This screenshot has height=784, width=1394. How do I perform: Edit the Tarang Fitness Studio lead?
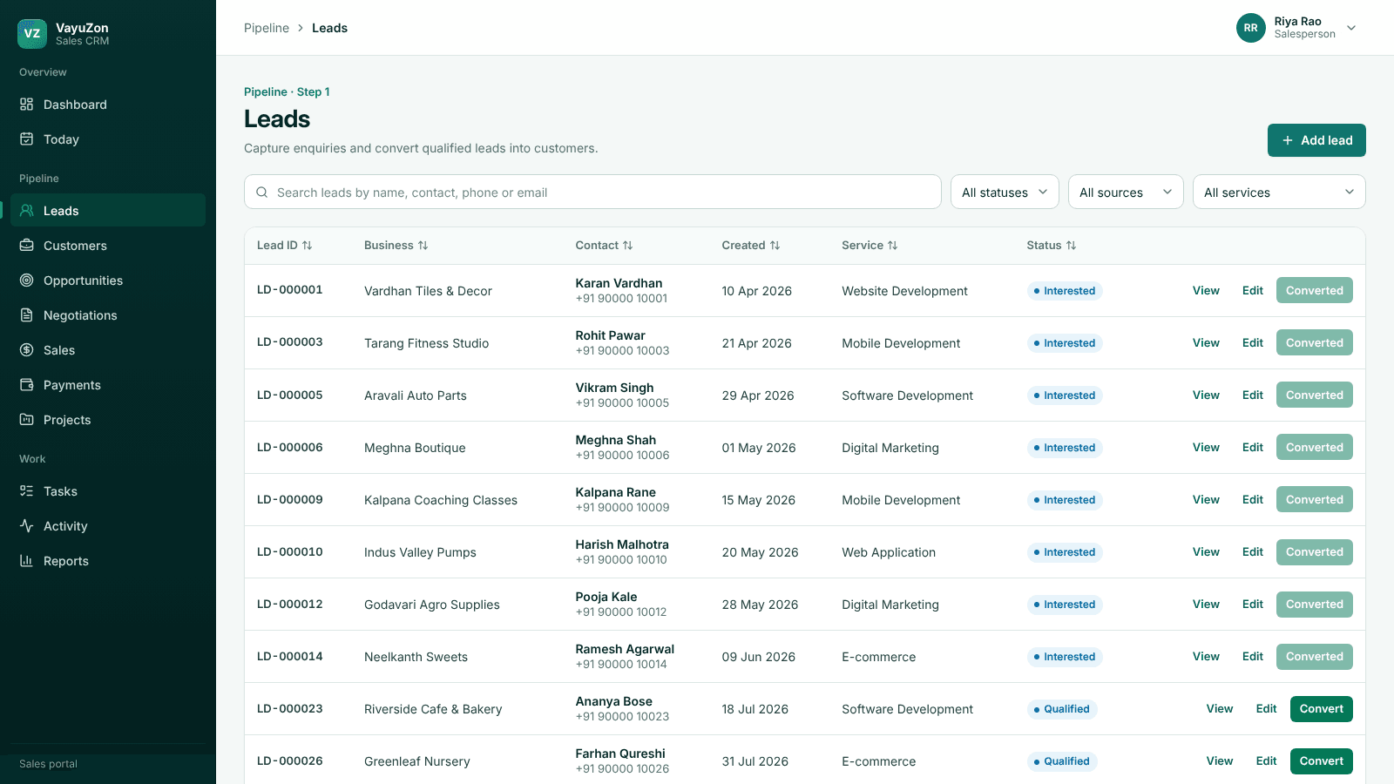(x=1253, y=343)
